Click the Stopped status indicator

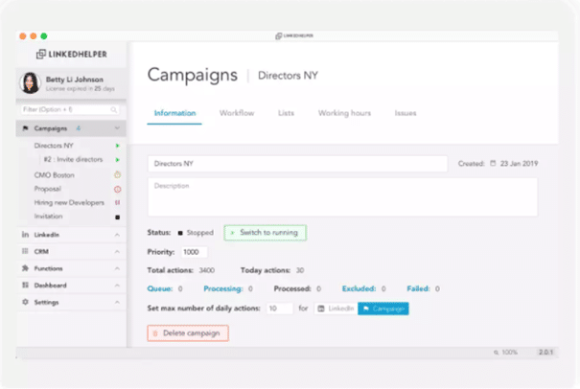pos(196,233)
